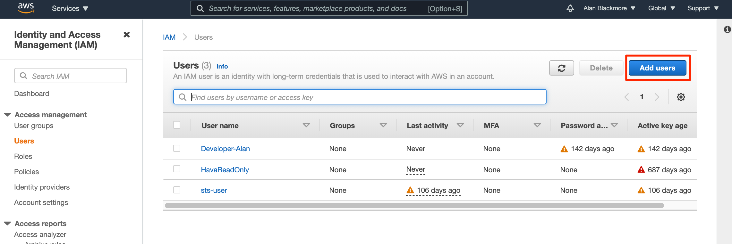
Task: Click the Active key age column header
Action: coord(662,126)
